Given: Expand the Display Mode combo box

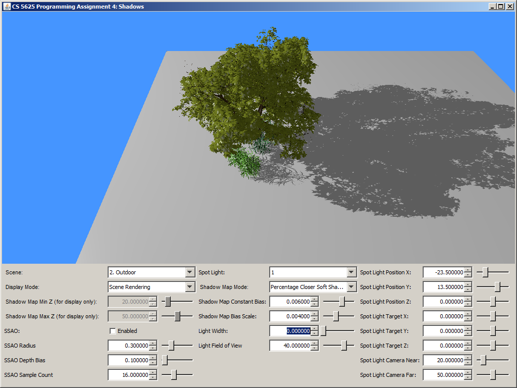Looking at the screenshot, I should [190, 287].
